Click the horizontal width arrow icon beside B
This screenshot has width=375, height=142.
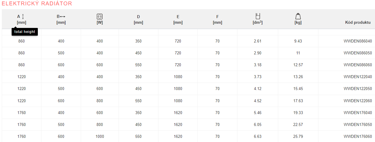tap(63, 17)
